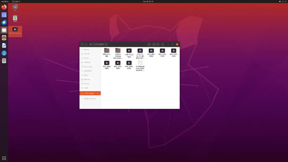Expand the 2.0 TB Volume path dropdown
This screenshot has width=288, height=162.
106,44
